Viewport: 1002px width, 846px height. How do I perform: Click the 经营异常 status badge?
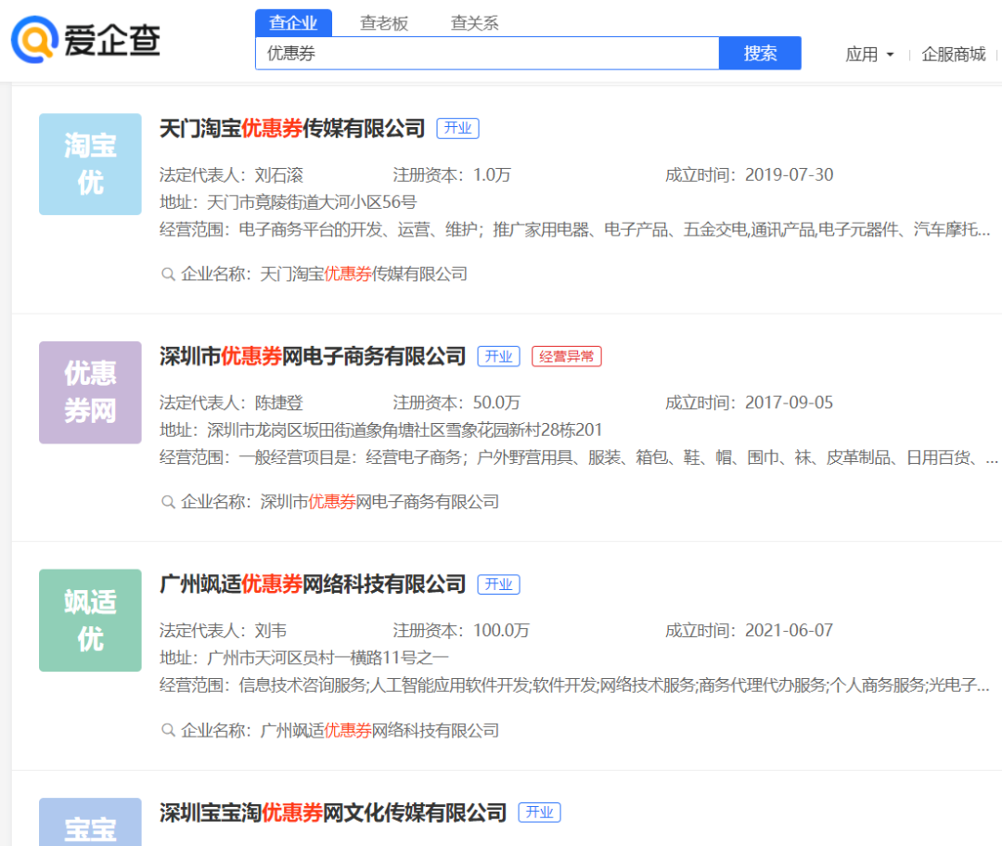pyautogui.click(x=566, y=356)
